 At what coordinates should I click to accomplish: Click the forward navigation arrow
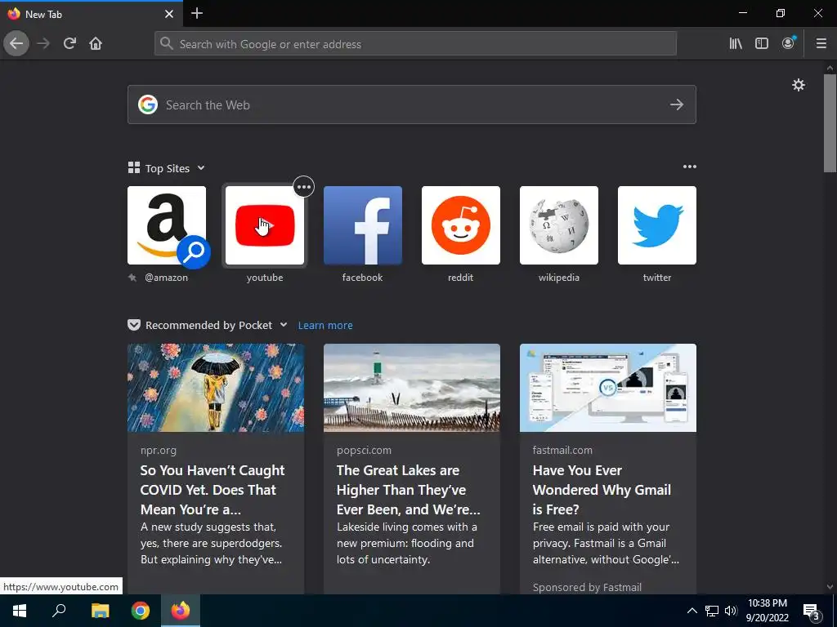[43, 44]
